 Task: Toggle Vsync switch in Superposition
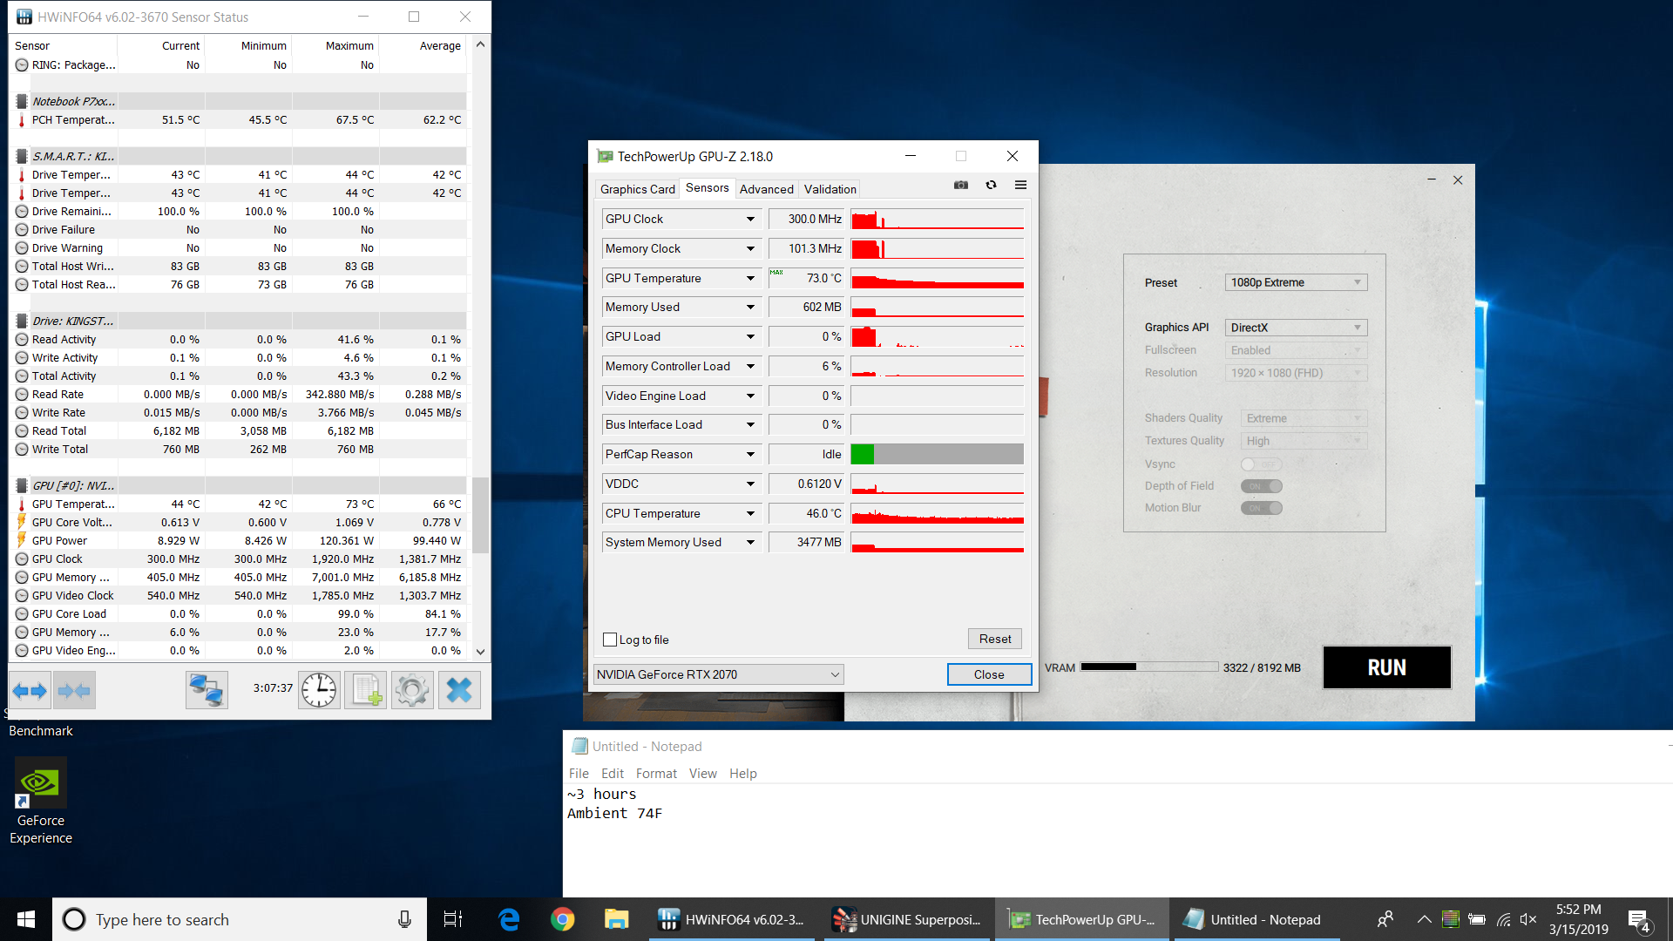[x=1261, y=464]
